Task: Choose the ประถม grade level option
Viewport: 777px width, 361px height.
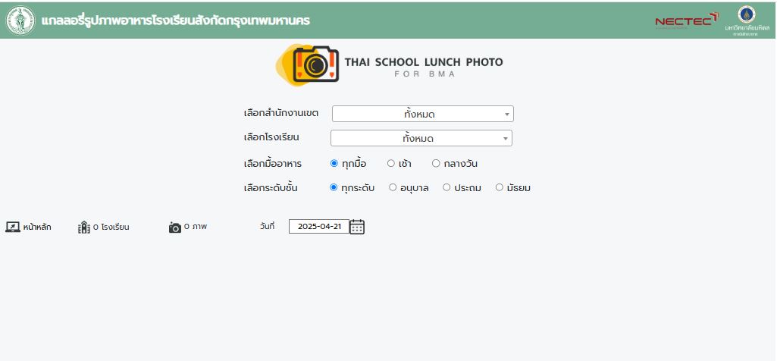Action: (x=446, y=187)
